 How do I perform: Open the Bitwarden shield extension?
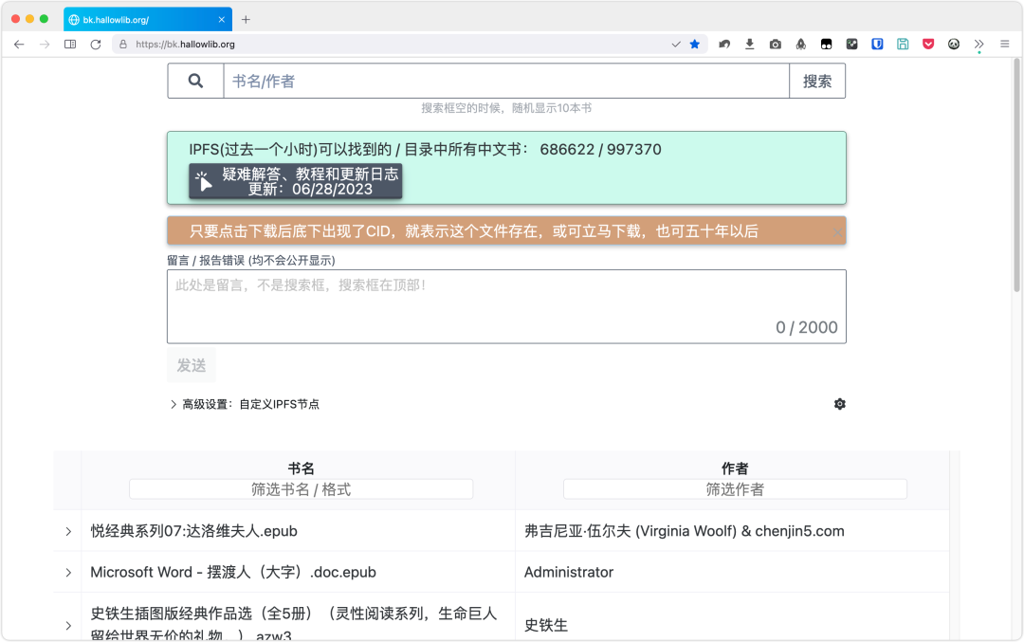877,45
